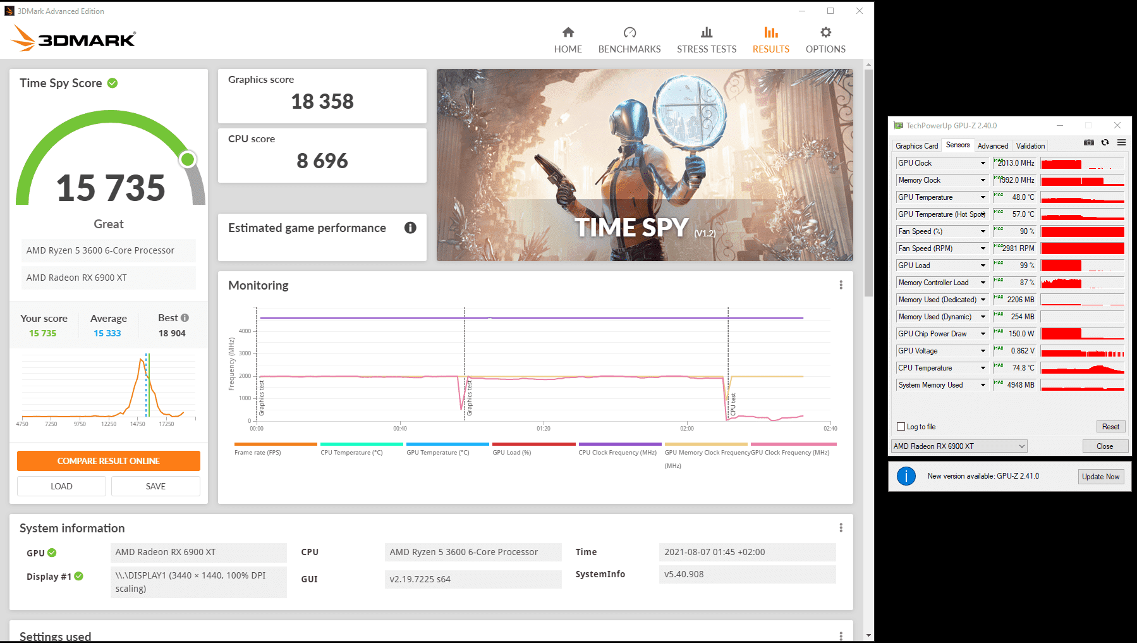Open the Stress Tests chart icon
The width and height of the screenshot is (1137, 643).
(707, 32)
